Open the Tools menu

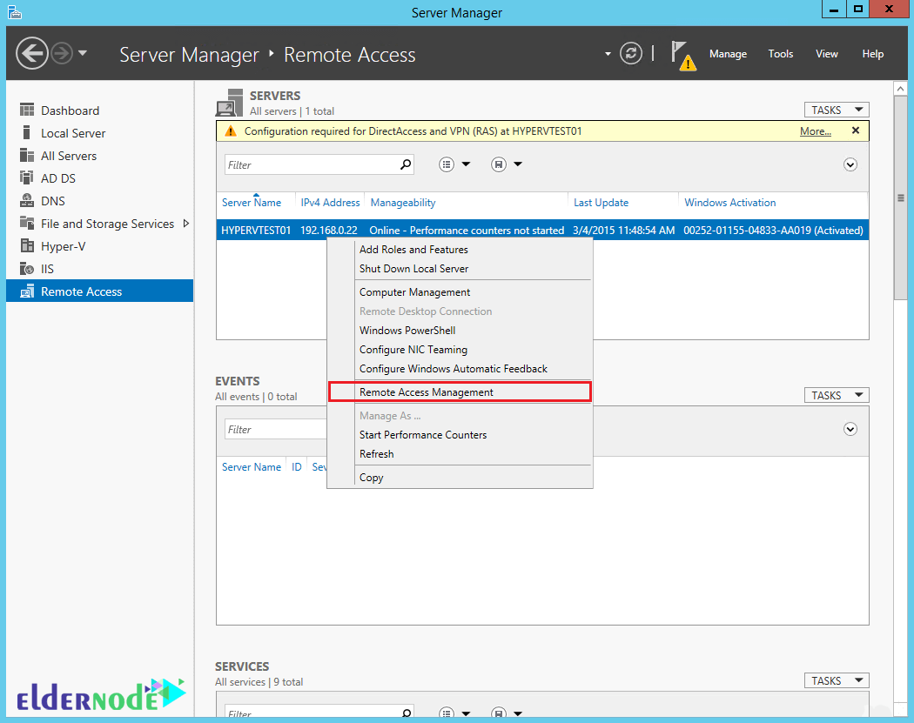pos(781,54)
